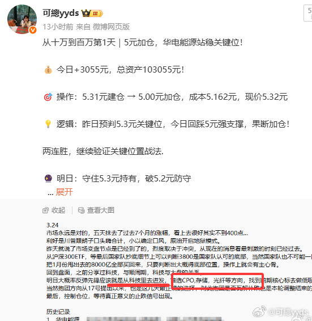Click the collapse icon beside 收起
The width and height of the screenshot is (312, 321).
click(45, 210)
